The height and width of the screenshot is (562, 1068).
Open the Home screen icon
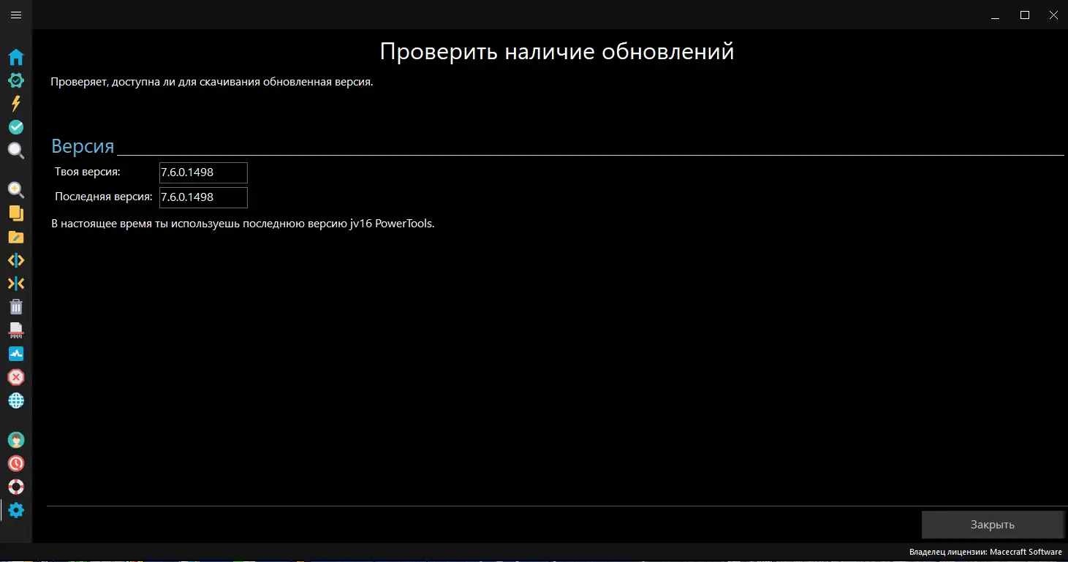(16, 57)
